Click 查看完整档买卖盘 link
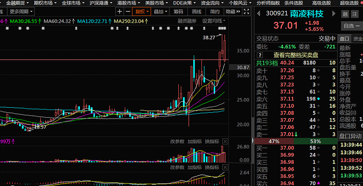The image size is (363, 186). 296,55
